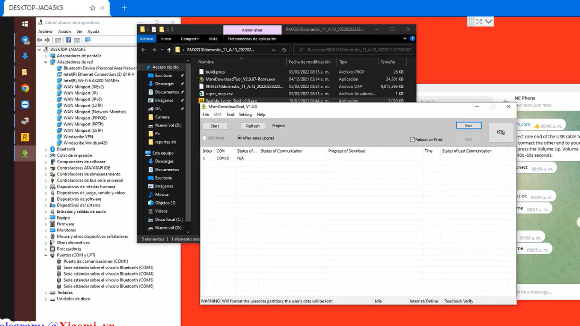Open TeamViewer from the taskbar
This screenshot has height=326, width=580.
tap(25, 105)
